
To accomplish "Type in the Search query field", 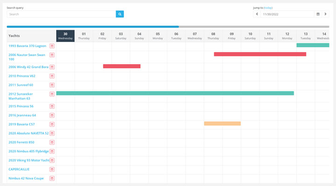I will click(62, 14).
